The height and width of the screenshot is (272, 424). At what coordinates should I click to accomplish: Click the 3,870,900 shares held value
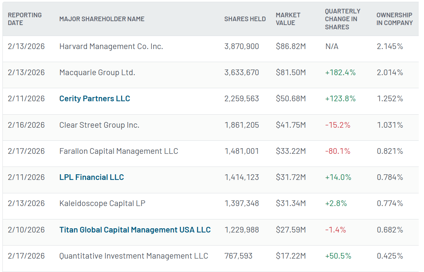[241, 46]
